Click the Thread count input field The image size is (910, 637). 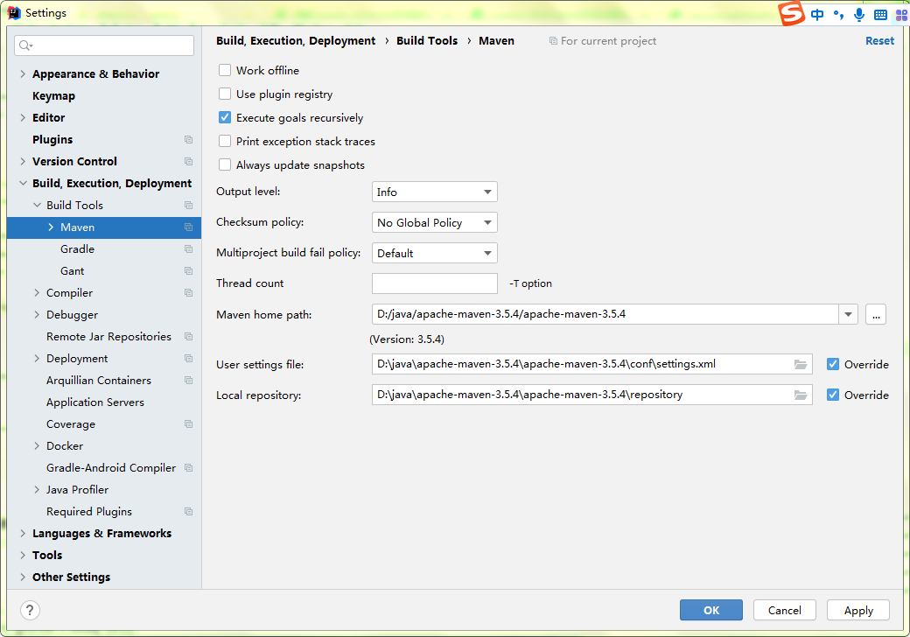point(435,283)
